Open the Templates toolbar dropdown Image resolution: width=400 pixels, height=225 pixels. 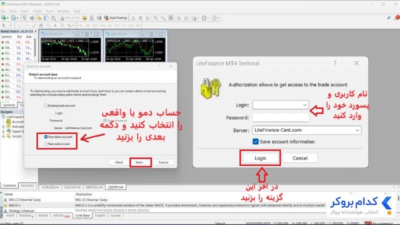pyautogui.click(x=215, y=18)
